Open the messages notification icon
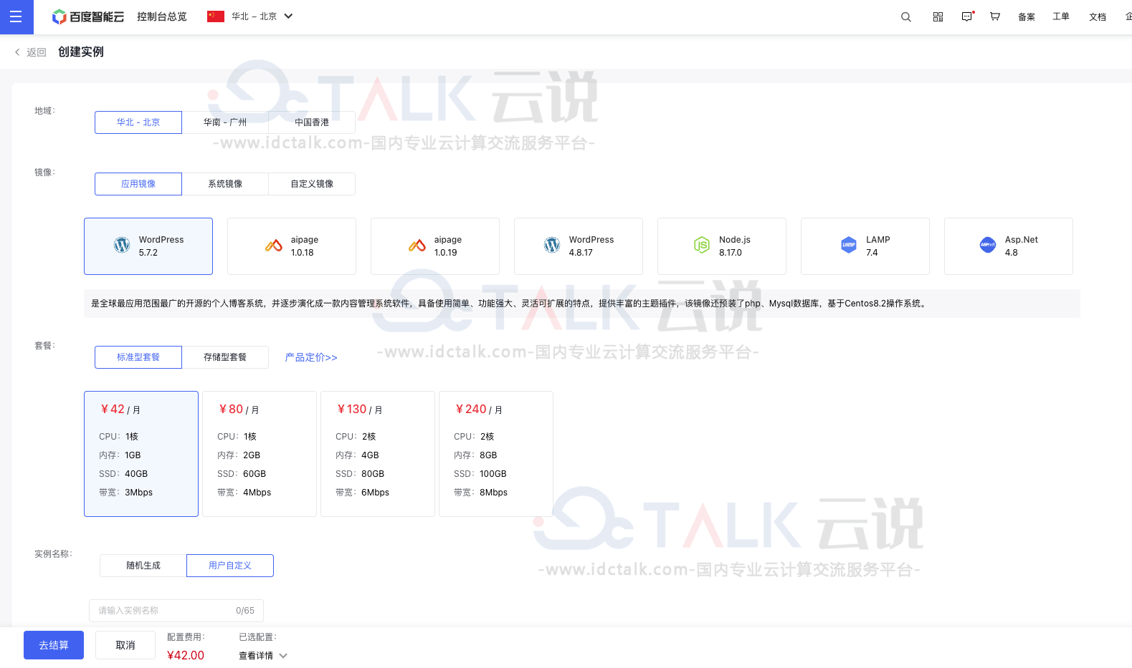Viewport: 1132px width, 668px height. pos(967,16)
